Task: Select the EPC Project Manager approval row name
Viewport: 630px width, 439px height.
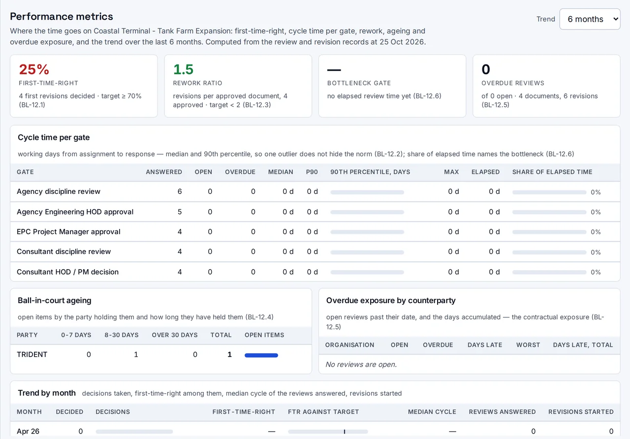Action: pos(68,231)
